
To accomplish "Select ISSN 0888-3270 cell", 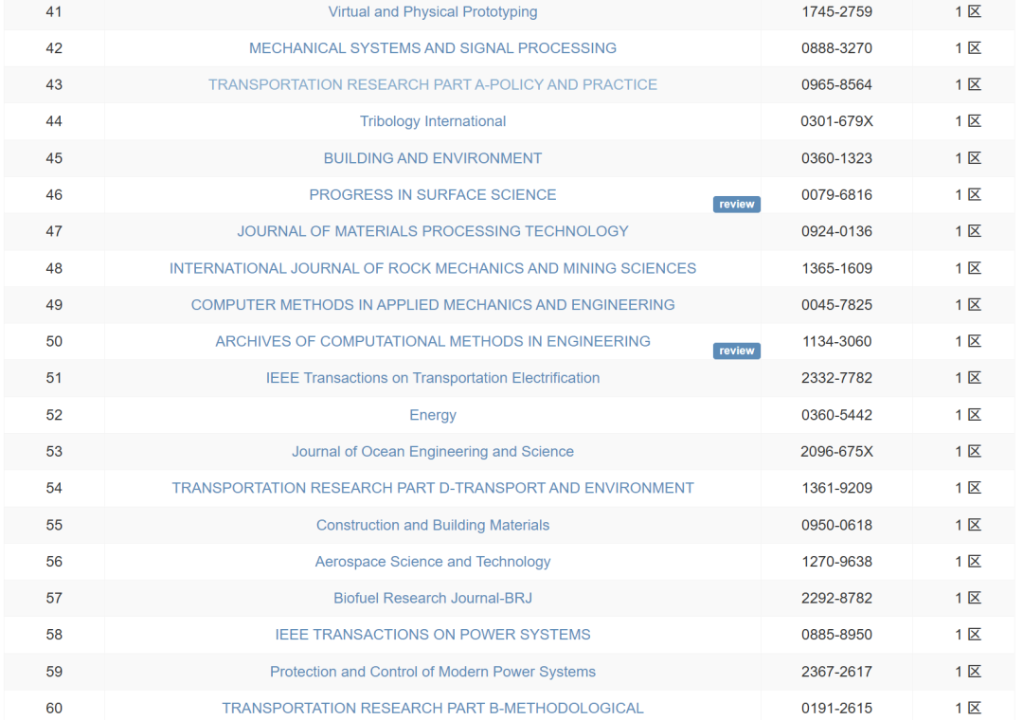I will tap(836, 48).
